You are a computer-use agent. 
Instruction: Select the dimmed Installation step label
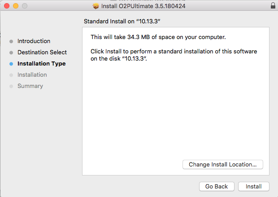click(32, 75)
